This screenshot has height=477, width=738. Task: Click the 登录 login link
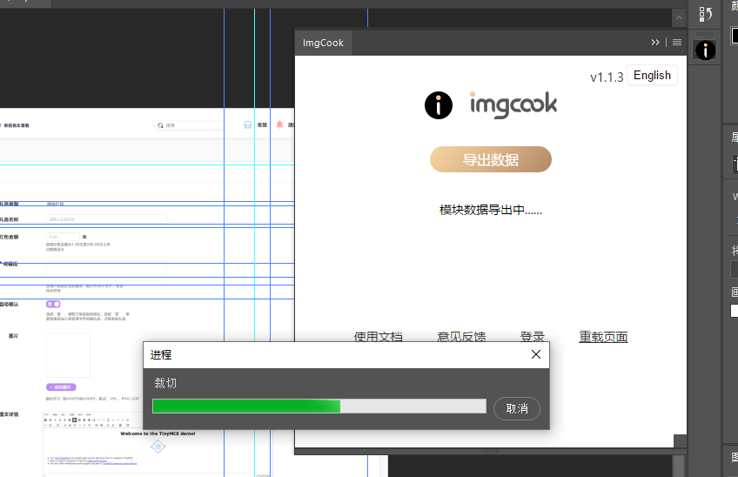click(x=533, y=336)
